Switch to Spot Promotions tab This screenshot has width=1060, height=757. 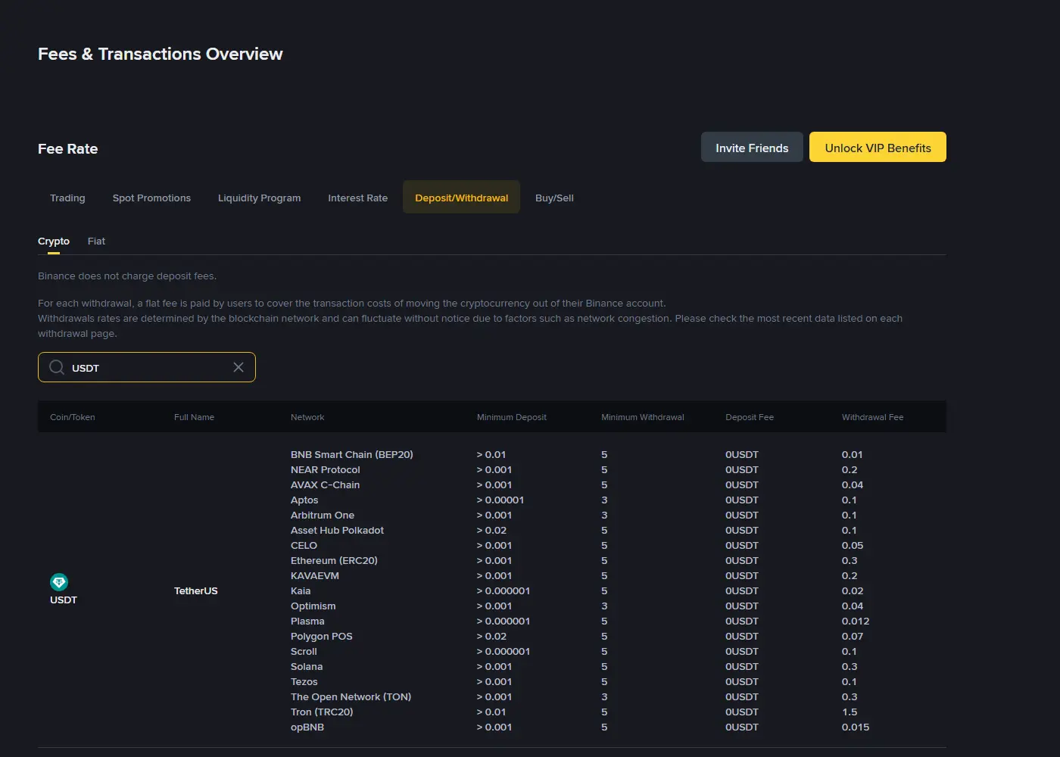[x=151, y=198]
